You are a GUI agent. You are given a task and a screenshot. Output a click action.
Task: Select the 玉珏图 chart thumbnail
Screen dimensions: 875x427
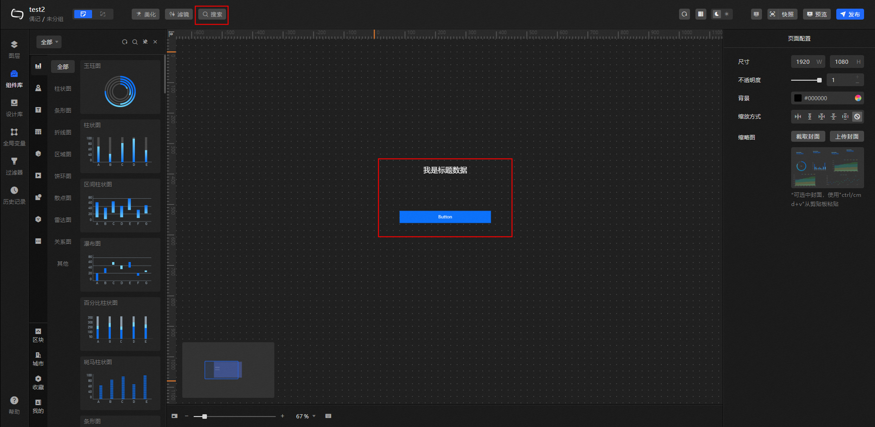pos(120,87)
